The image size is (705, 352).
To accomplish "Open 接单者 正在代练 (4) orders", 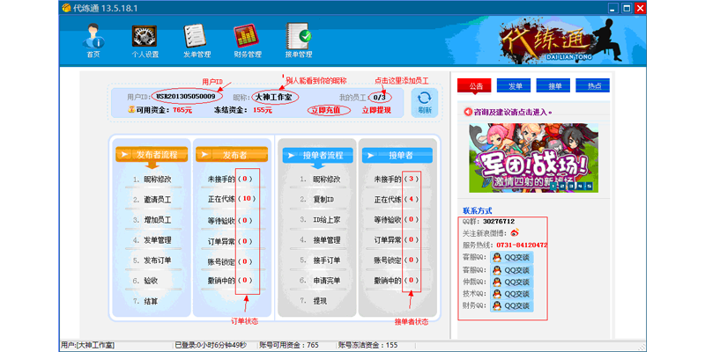I will (397, 200).
